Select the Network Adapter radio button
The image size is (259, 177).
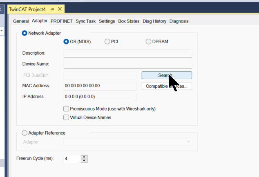pyautogui.click(x=25, y=33)
